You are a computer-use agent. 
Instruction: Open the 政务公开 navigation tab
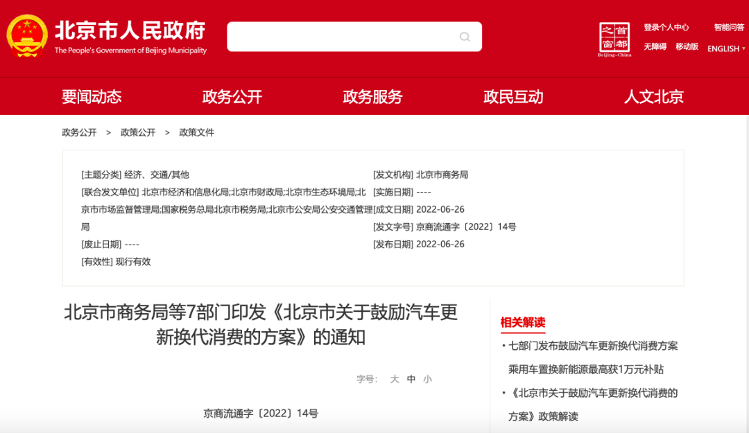(x=232, y=97)
